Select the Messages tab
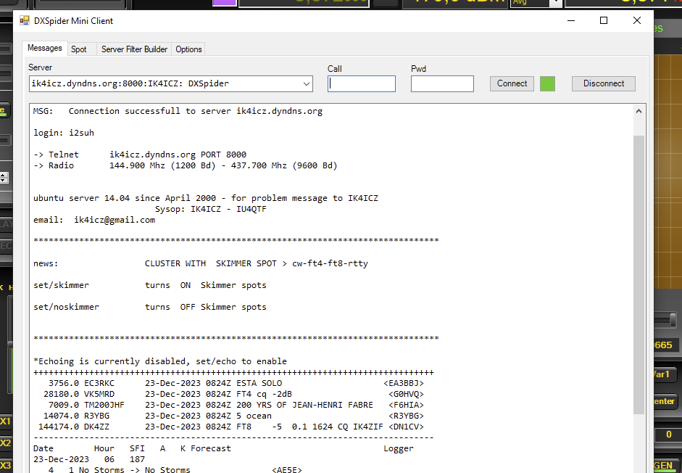This screenshot has height=473, width=682. tap(45, 49)
